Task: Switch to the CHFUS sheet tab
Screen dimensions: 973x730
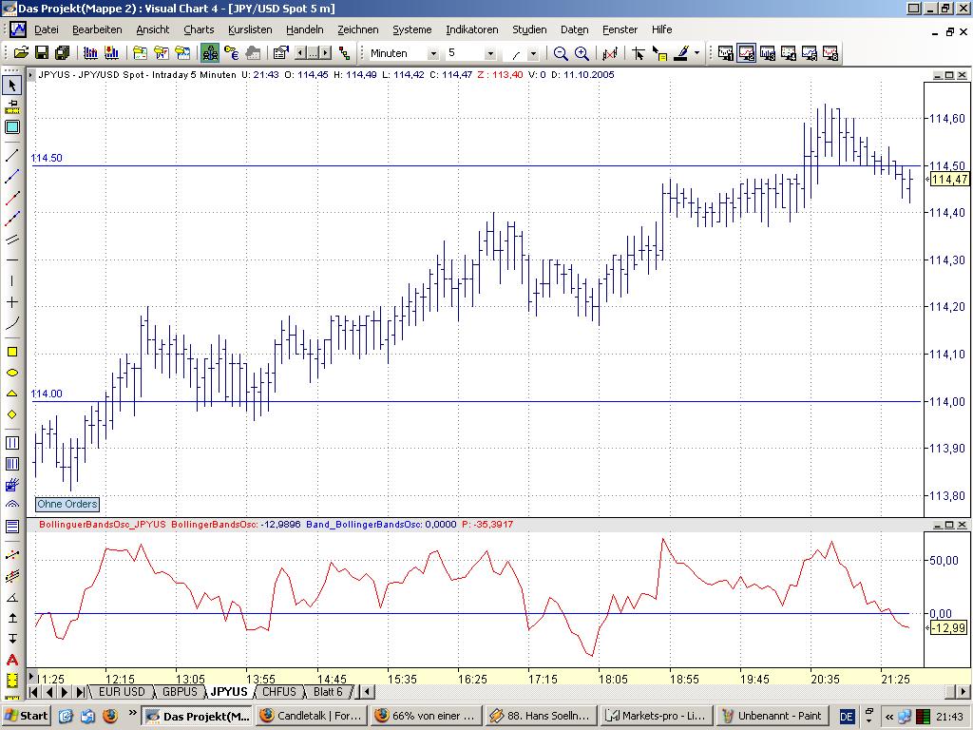Action: (278, 692)
